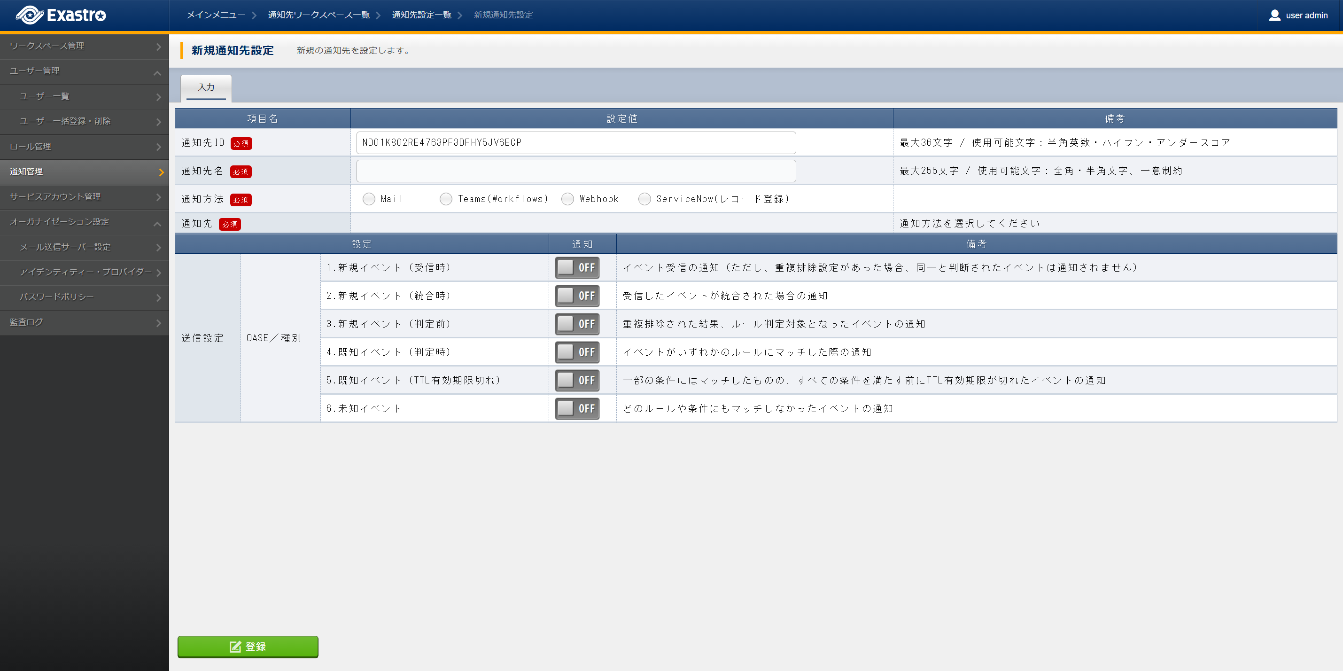
Task: Open the メール送信サーバー設定 menu item
Action: [x=65, y=247]
